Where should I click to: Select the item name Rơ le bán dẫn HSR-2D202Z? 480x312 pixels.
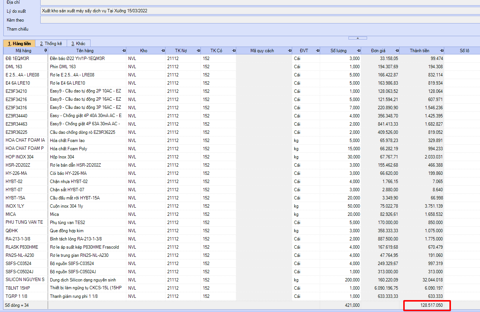click(75, 165)
